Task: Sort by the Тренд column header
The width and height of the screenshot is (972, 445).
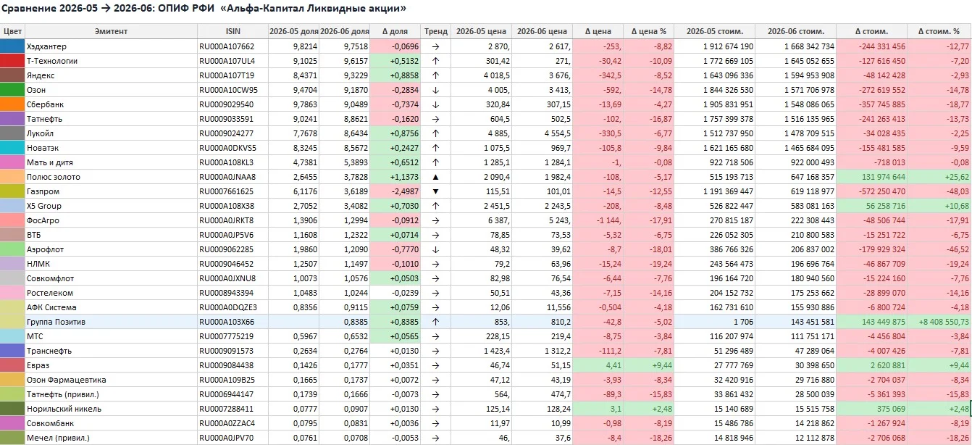Action: tap(435, 31)
